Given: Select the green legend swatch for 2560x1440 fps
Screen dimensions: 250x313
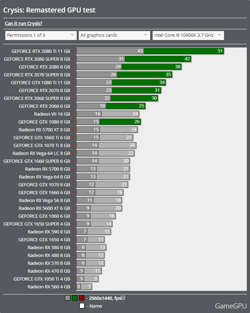Looking at the screenshot, I should pos(75,298).
